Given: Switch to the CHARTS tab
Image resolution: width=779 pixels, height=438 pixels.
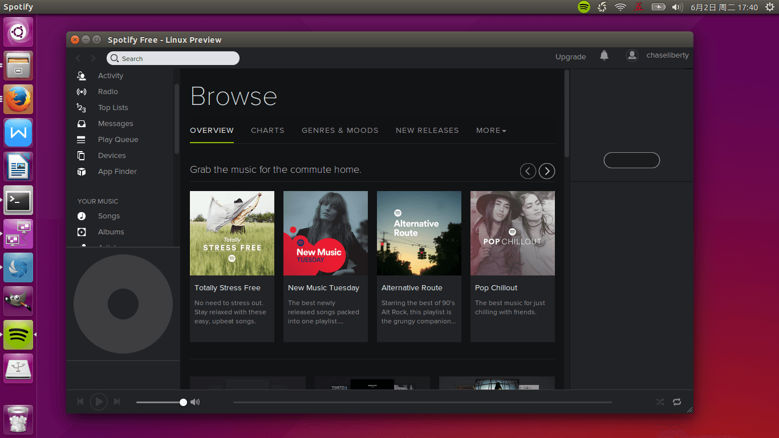Looking at the screenshot, I should click(267, 131).
